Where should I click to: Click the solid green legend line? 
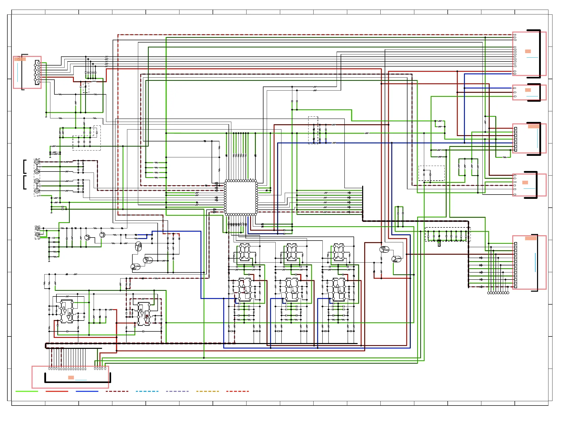coord(27,391)
